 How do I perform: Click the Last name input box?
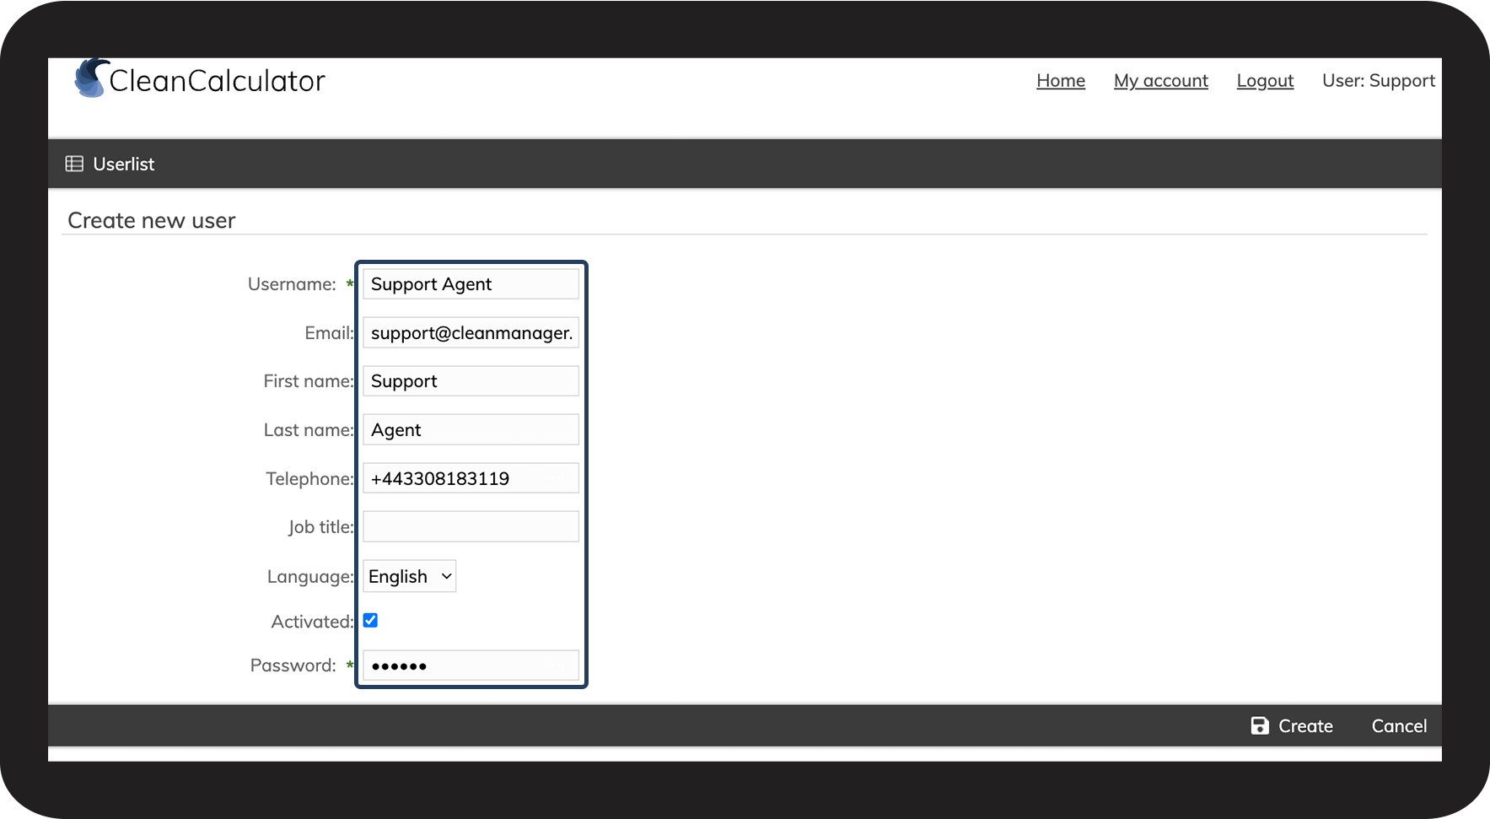click(471, 430)
